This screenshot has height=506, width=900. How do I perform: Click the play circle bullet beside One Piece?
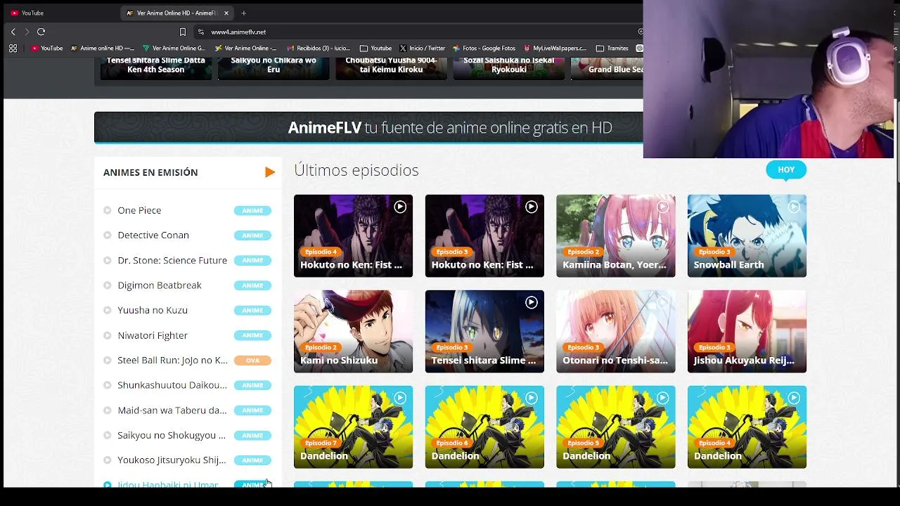tap(108, 210)
